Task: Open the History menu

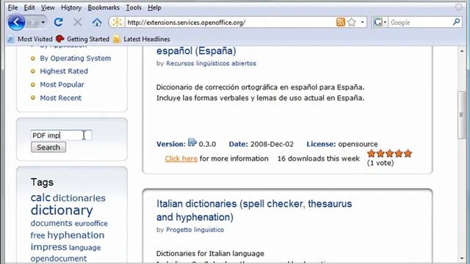Action: coord(71,7)
